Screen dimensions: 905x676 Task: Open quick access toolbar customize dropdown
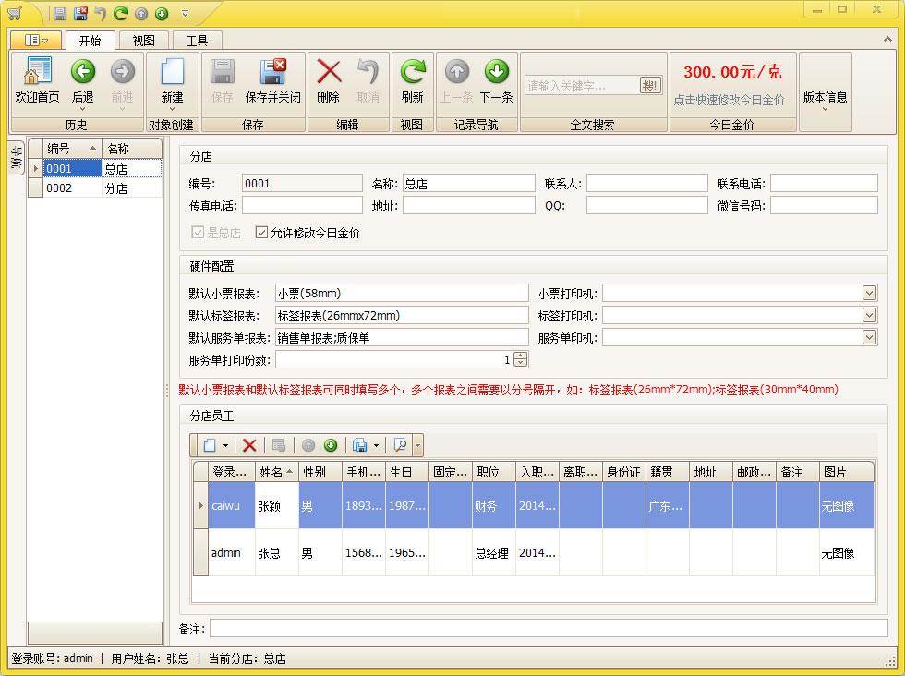[x=185, y=13]
